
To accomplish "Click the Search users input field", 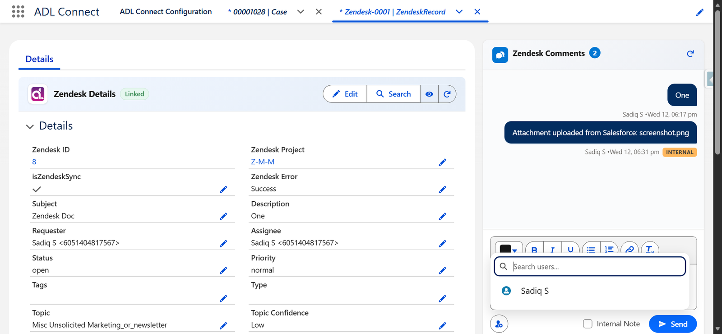I will click(x=590, y=266).
